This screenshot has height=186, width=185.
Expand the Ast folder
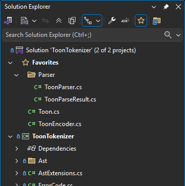point(16,161)
